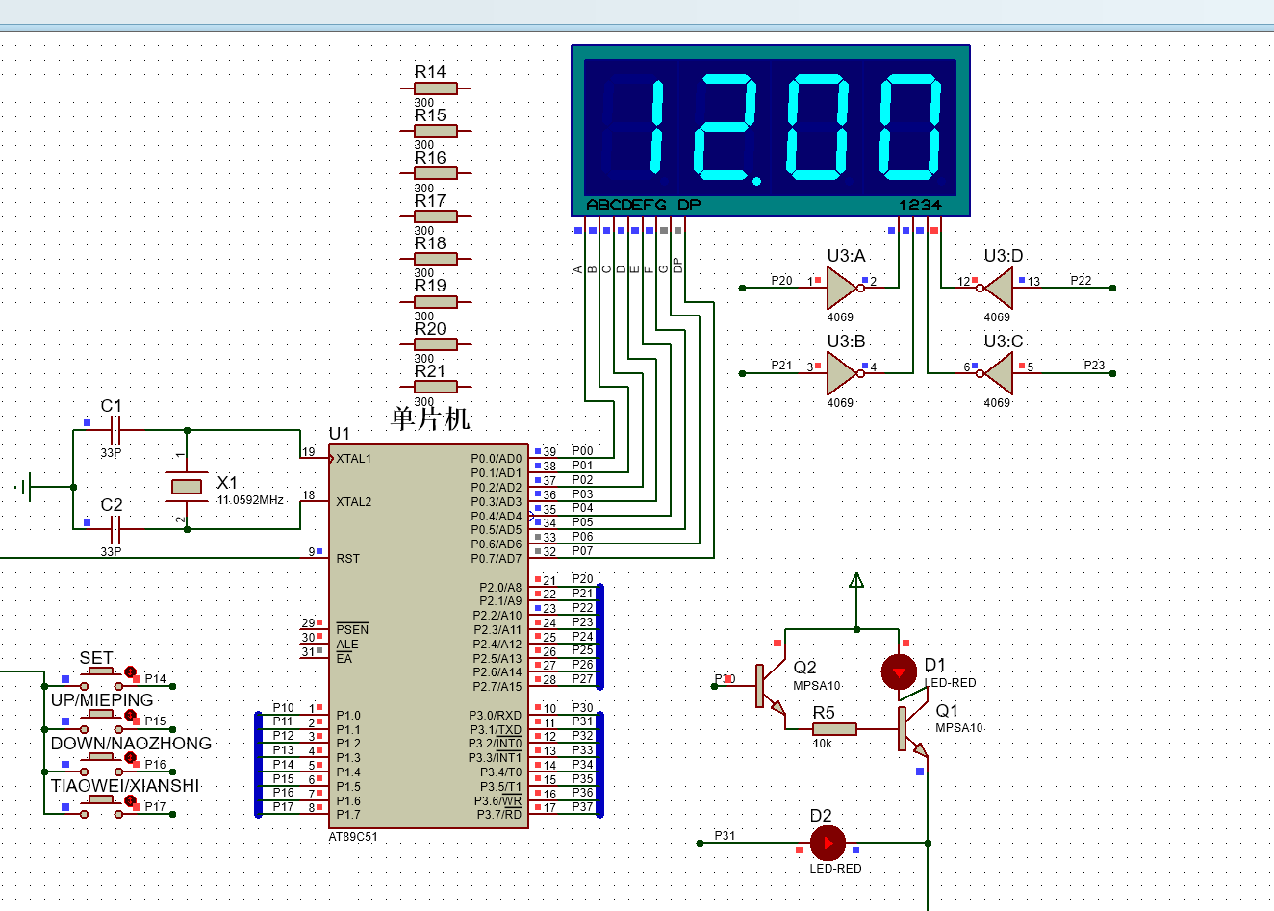Click the P21 net label near U3:B

point(781,366)
